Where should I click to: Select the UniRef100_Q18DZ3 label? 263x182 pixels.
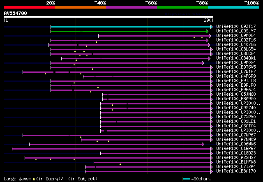tap(236, 153)
